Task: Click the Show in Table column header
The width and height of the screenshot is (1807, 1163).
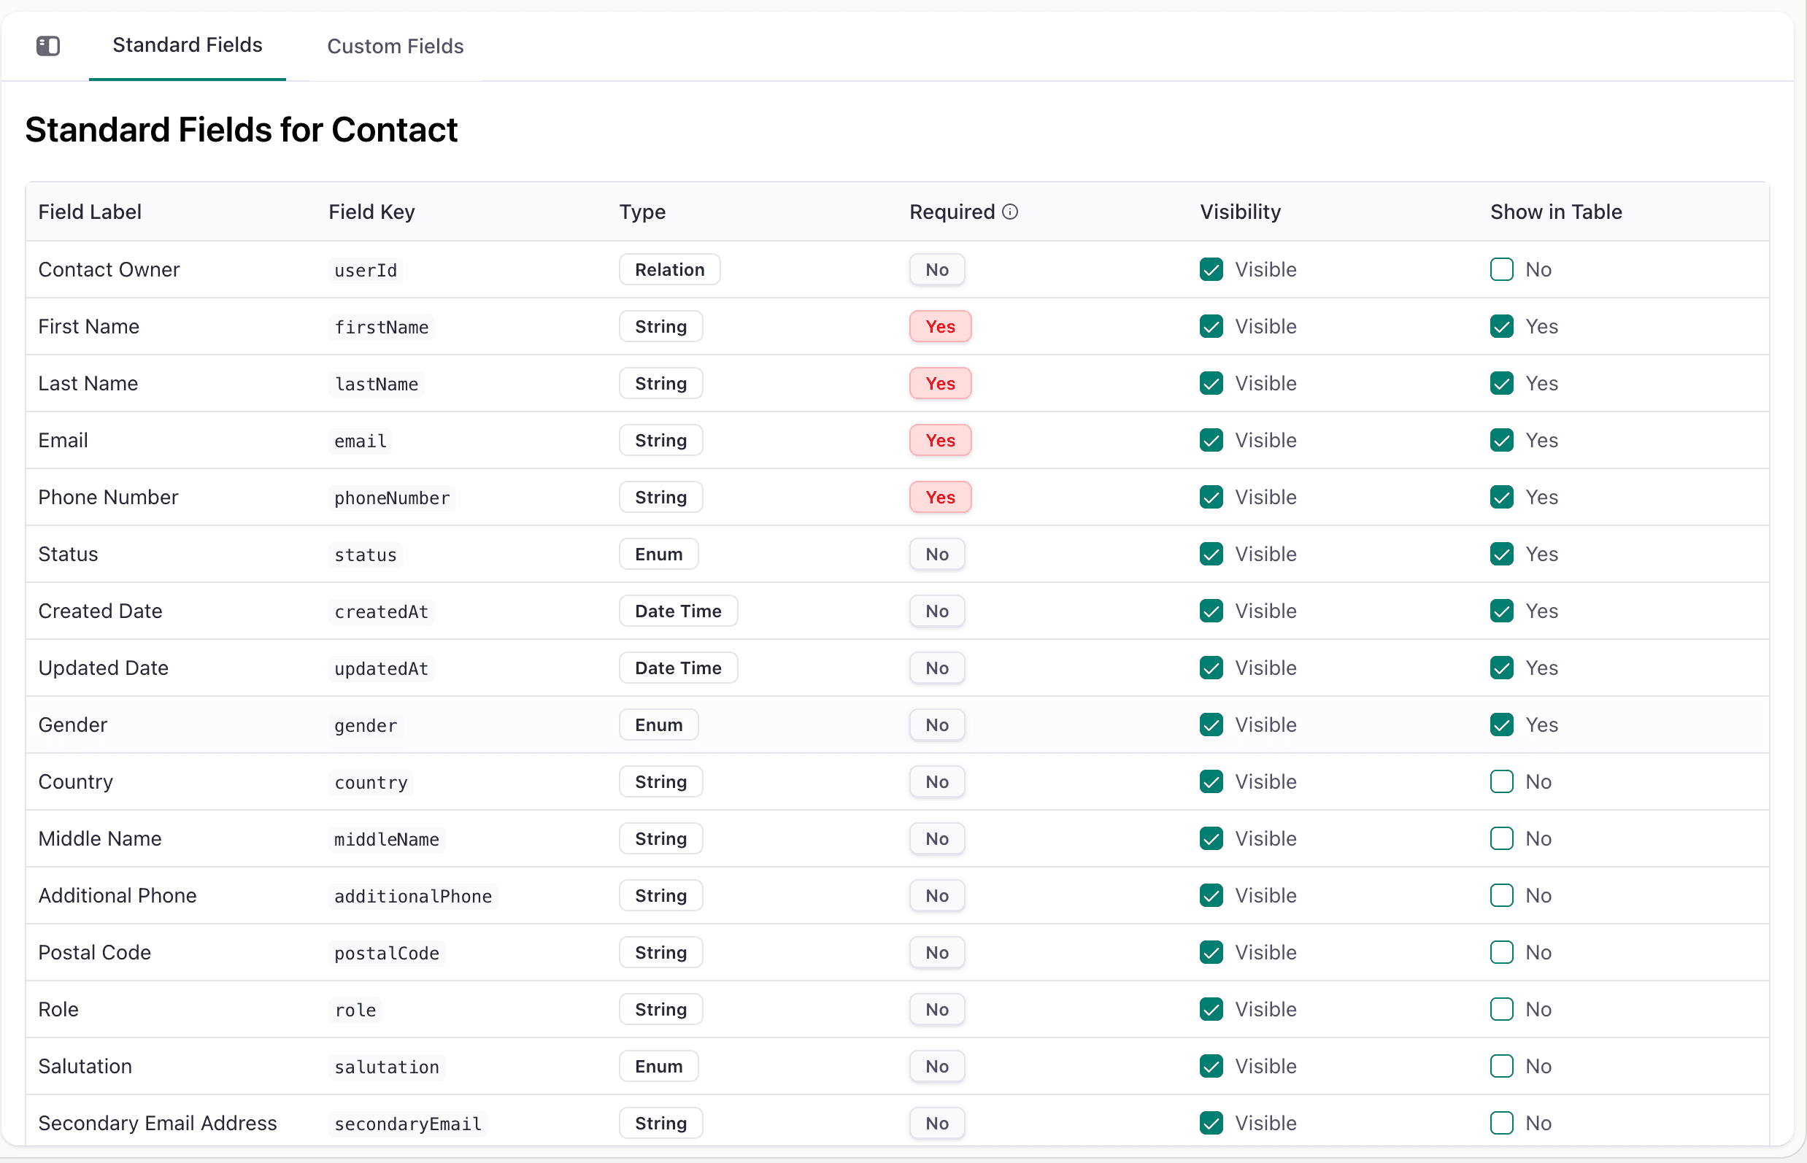Action: pos(1555,212)
